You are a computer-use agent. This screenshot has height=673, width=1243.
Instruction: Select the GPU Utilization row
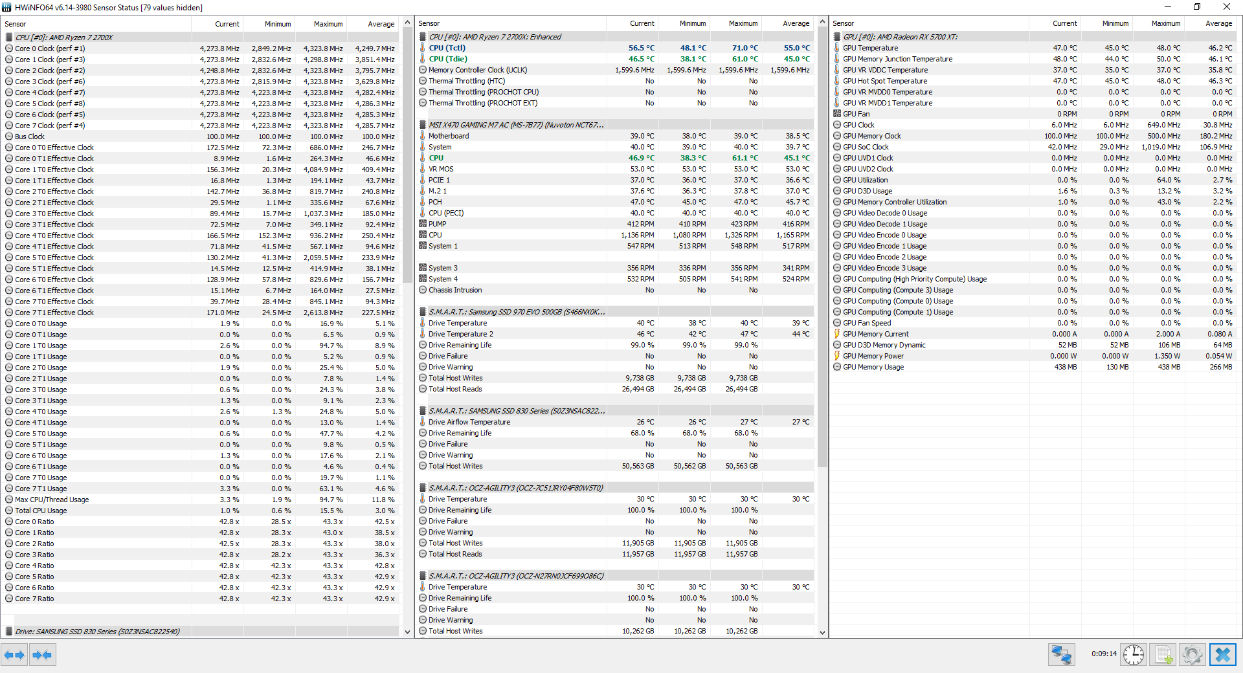[1035, 180]
